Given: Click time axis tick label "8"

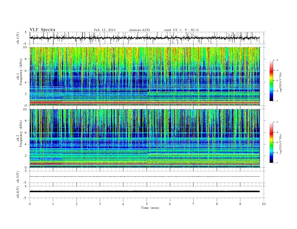Looking at the screenshot, I should click(217, 204).
